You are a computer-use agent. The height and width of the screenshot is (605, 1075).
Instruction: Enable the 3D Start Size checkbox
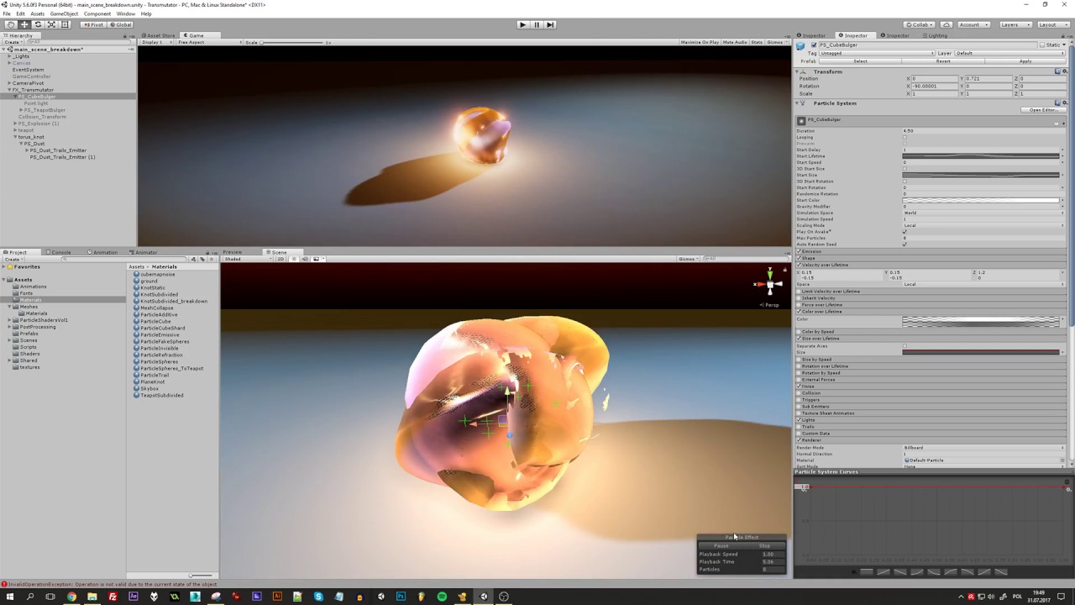[905, 169]
